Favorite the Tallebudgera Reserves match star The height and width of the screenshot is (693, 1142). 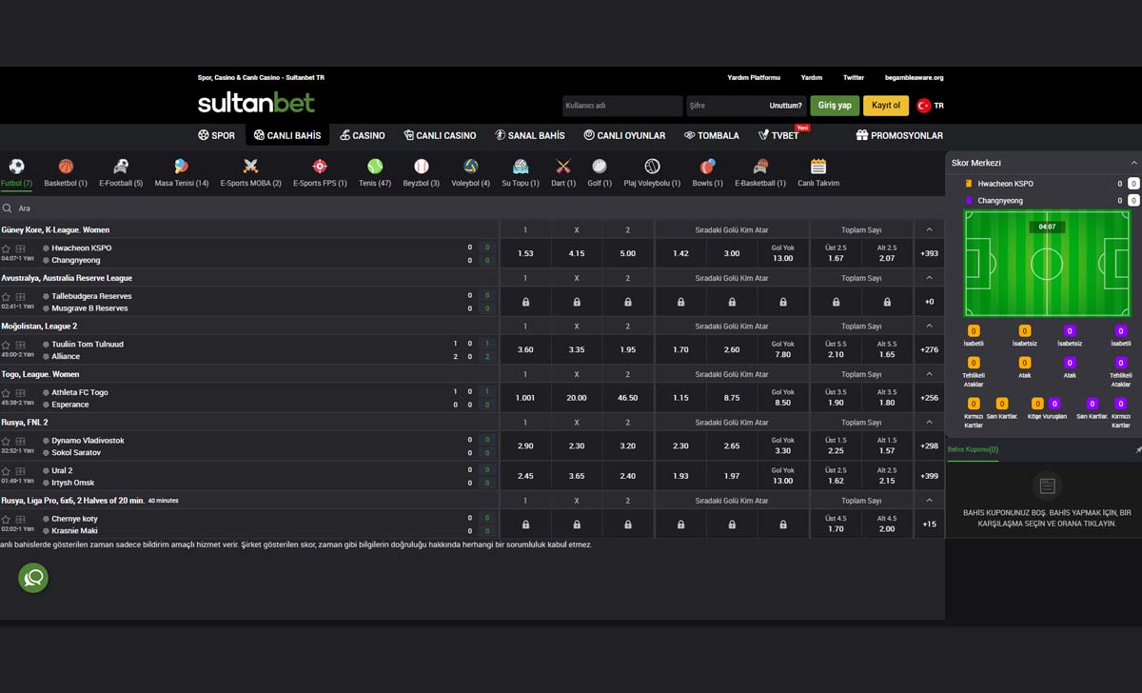click(7, 296)
